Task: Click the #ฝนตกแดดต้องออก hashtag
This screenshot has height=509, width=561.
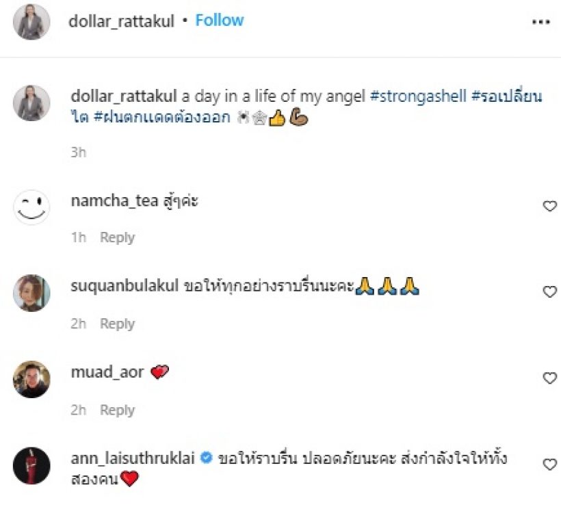Action: pyautogui.click(x=162, y=117)
